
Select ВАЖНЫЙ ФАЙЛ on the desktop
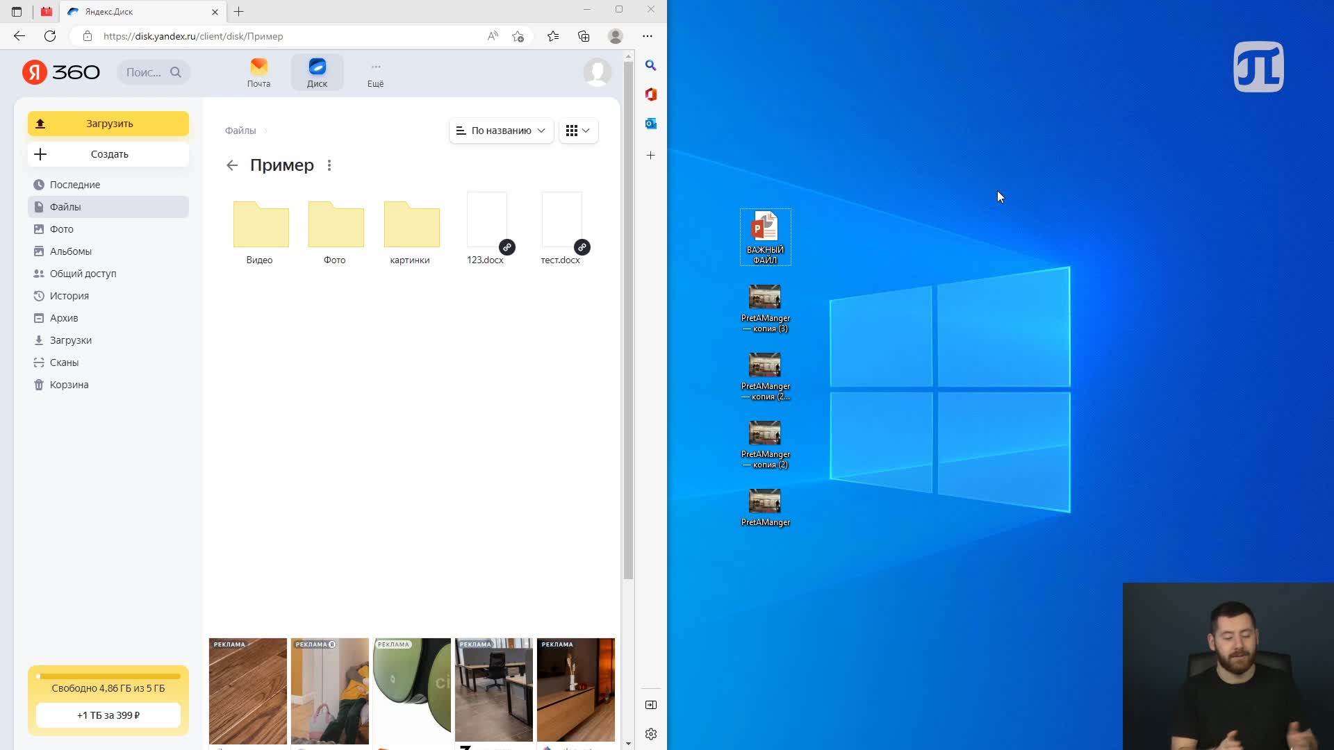pyautogui.click(x=765, y=237)
